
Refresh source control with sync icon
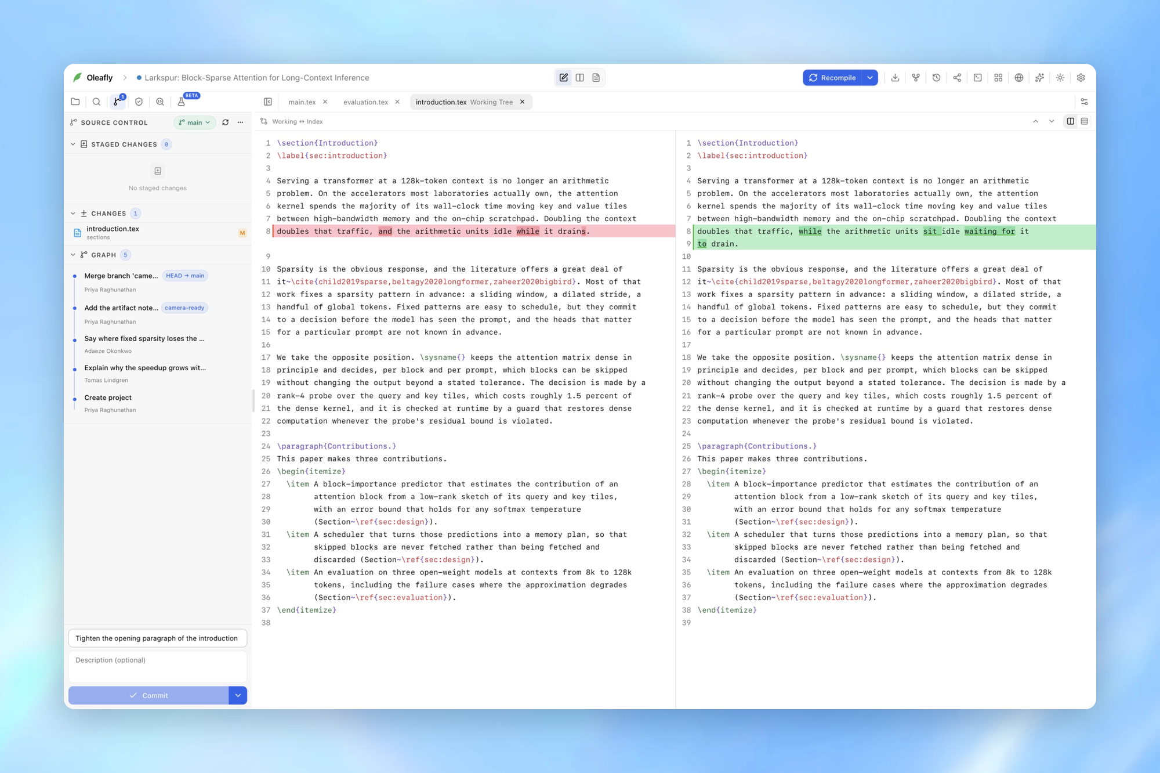tap(226, 122)
